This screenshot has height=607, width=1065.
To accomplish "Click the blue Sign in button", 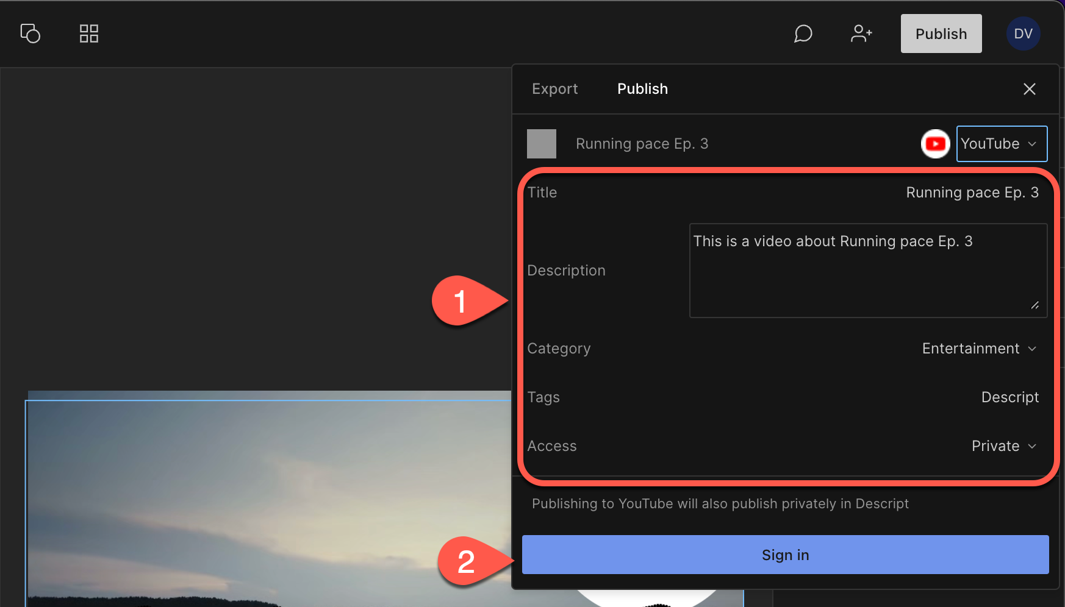I will pyautogui.click(x=785, y=555).
